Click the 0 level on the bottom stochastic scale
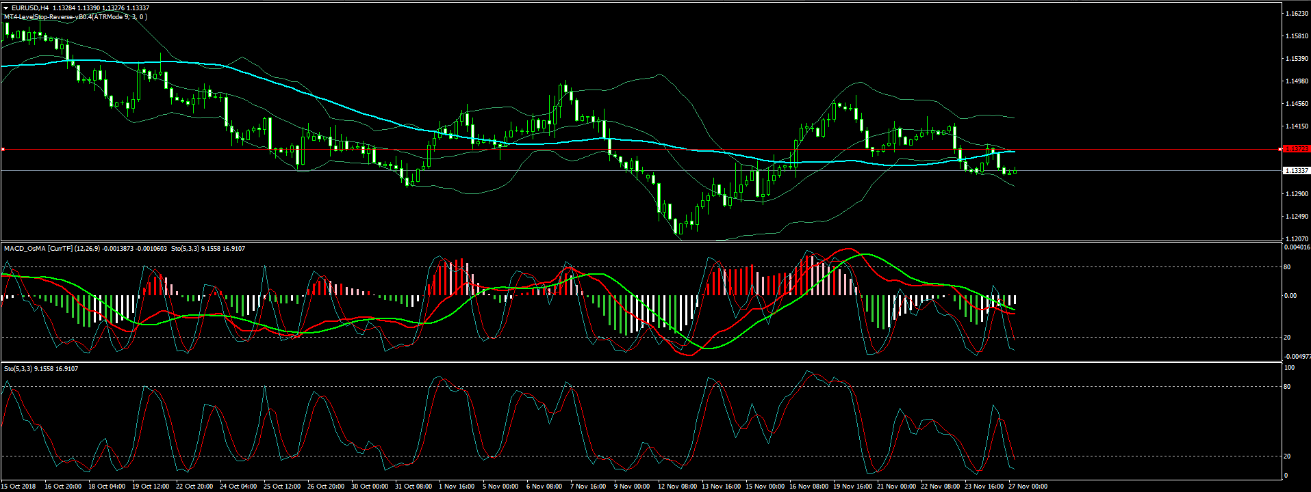1311x492 pixels. point(1286,476)
